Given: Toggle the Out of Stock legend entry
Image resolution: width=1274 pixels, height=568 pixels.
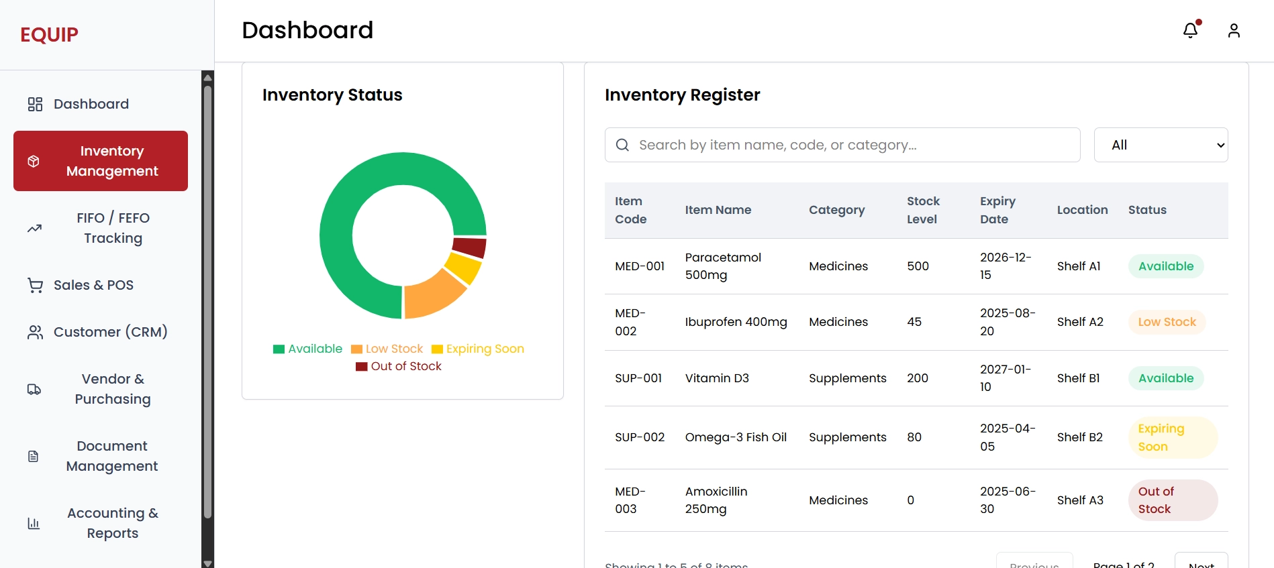Looking at the screenshot, I should (399, 366).
